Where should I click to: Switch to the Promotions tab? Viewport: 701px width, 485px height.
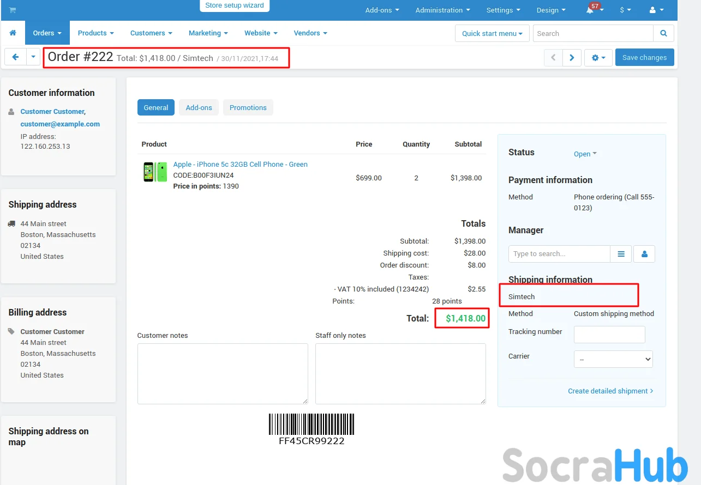[x=248, y=107]
